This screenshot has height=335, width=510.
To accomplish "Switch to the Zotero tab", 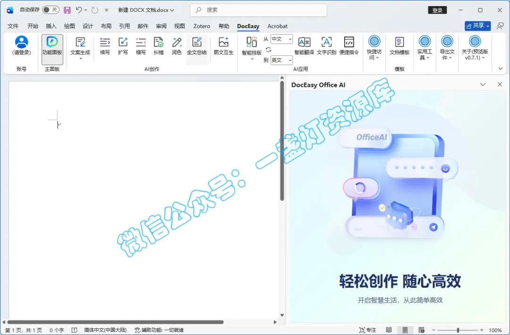I will (x=202, y=26).
